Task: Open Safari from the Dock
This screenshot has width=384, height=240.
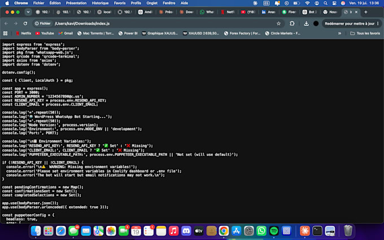Action: (x=61, y=231)
